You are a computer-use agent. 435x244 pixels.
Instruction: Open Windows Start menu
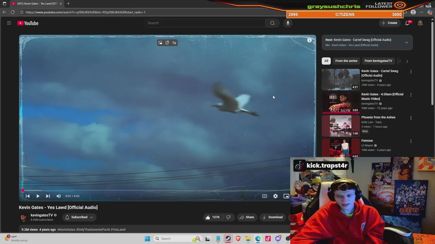coord(147,239)
